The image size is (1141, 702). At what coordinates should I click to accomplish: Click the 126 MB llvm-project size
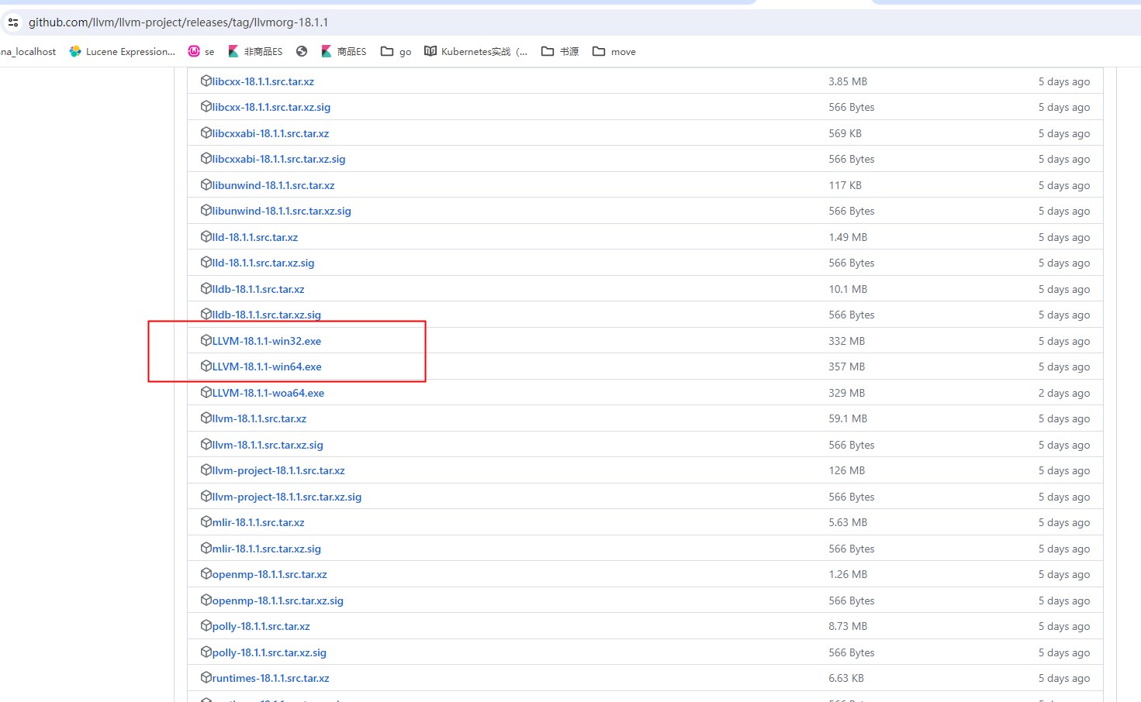click(846, 470)
